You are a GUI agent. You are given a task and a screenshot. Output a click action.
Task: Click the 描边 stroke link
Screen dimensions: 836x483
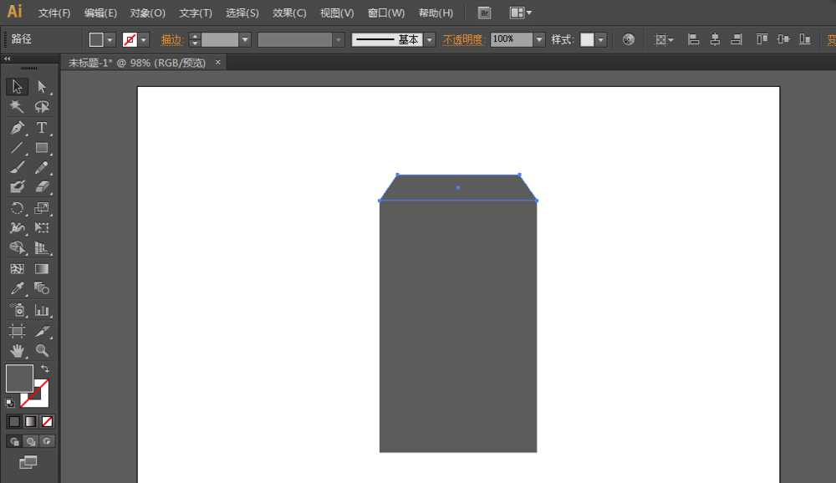tap(171, 39)
